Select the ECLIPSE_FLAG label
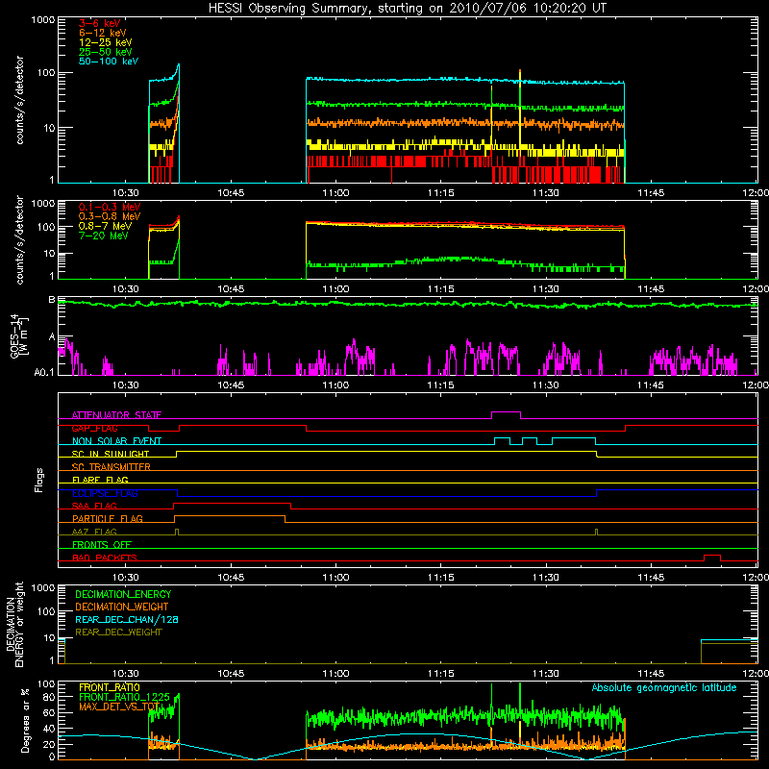The image size is (769, 769). pos(105,493)
